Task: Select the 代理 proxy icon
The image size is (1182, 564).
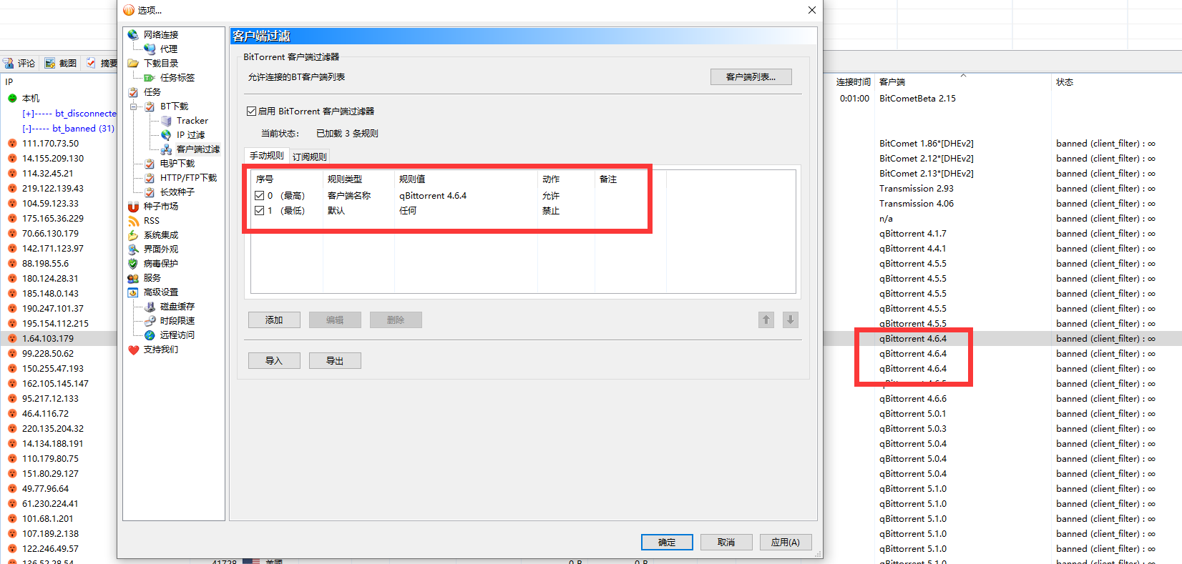Action: click(150, 49)
